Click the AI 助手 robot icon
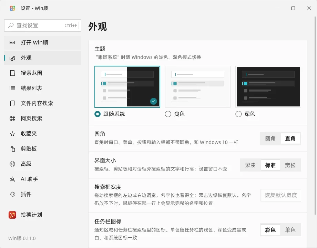 12,179
